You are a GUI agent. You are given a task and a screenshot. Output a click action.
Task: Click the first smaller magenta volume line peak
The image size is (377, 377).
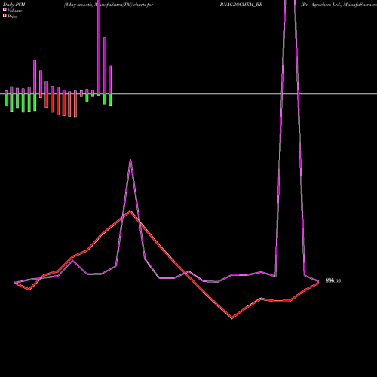(x=130, y=160)
